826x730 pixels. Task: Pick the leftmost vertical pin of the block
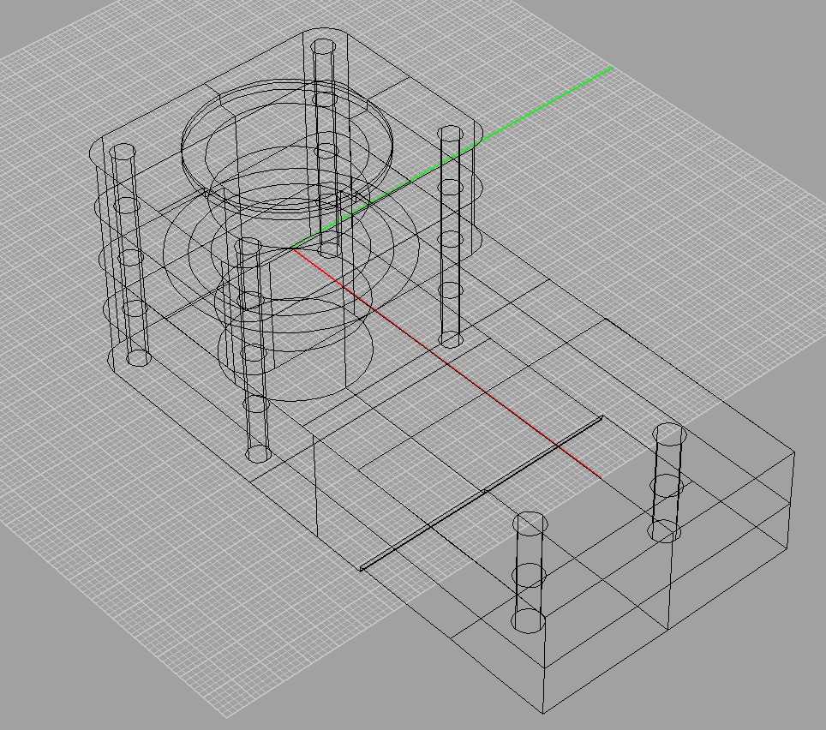coord(129,255)
